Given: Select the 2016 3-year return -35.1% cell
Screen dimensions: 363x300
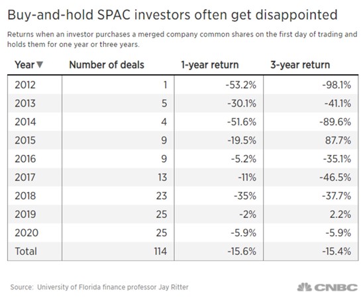Looking at the screenshot, I should pyautogui.click(x=311, y=159).
